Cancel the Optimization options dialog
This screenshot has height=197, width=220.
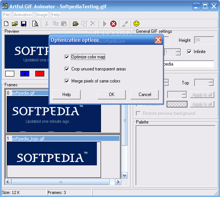pos(145,95)
